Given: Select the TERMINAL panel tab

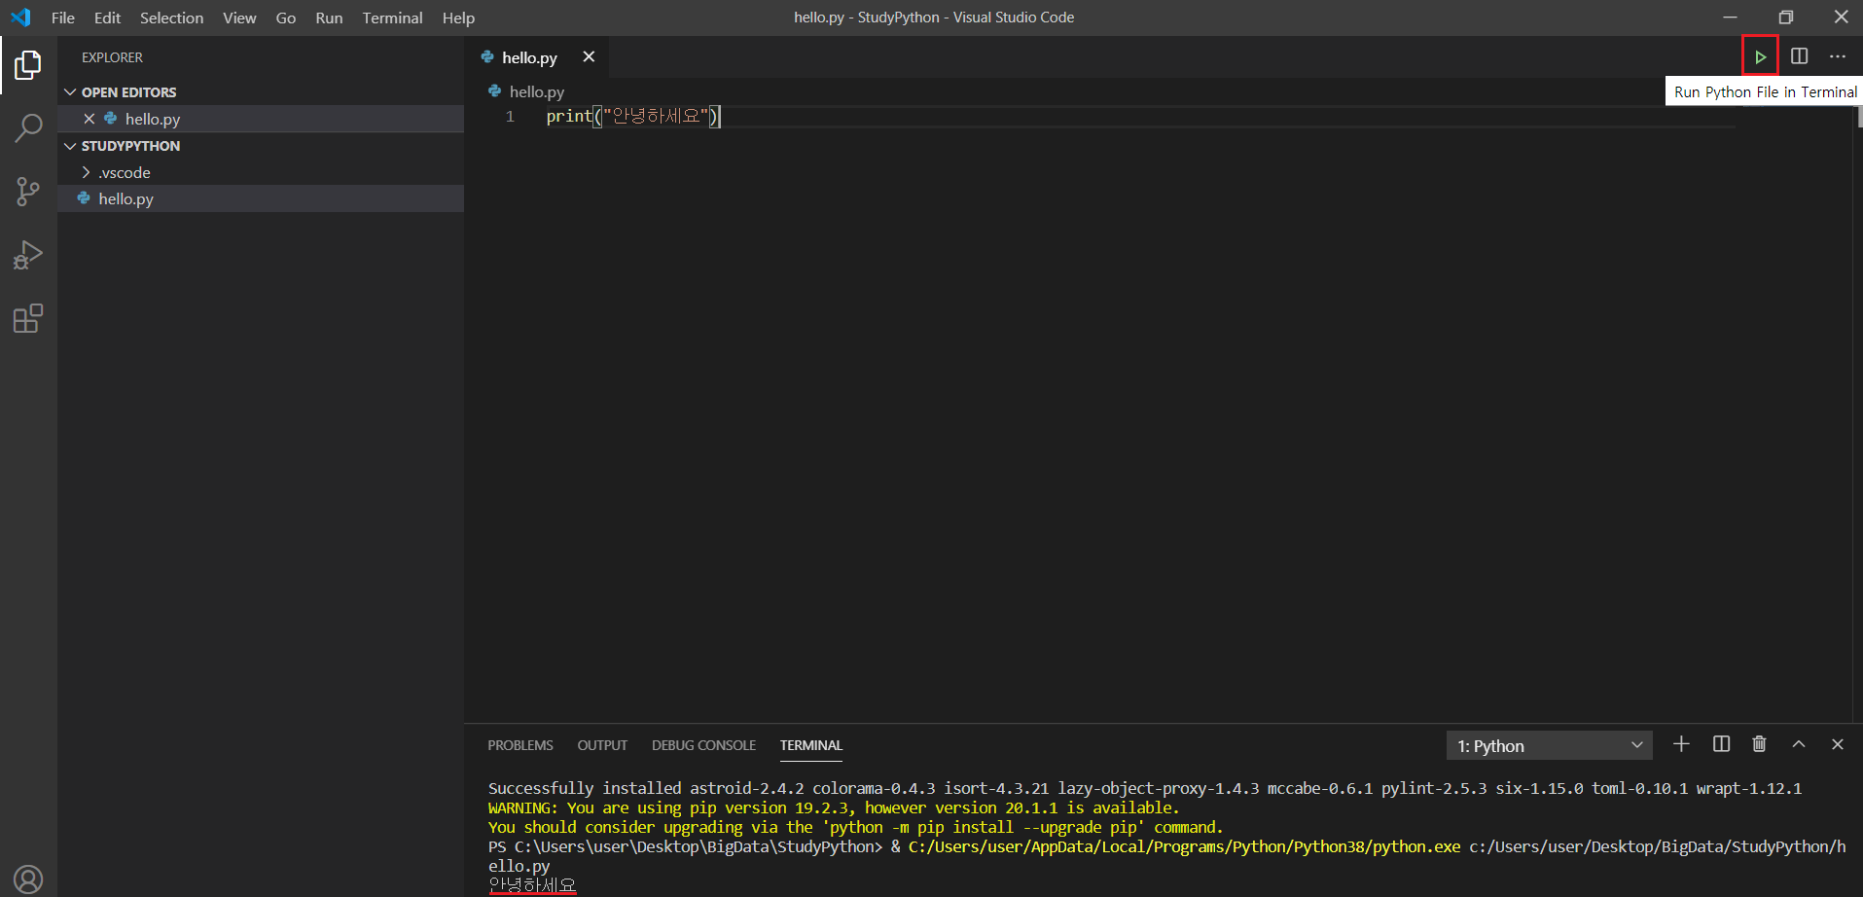Looking at the screenshot, I should [x=810, y=745].
